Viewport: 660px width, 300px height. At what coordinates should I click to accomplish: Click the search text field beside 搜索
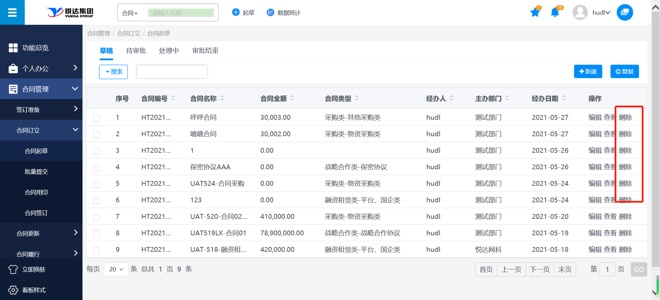[x=172, y=72]
